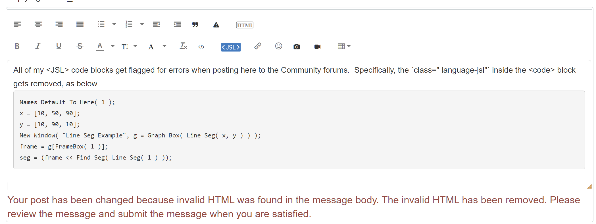596x224 pixels.
Task: Toggle underline formatting
Action: point(59,46)
